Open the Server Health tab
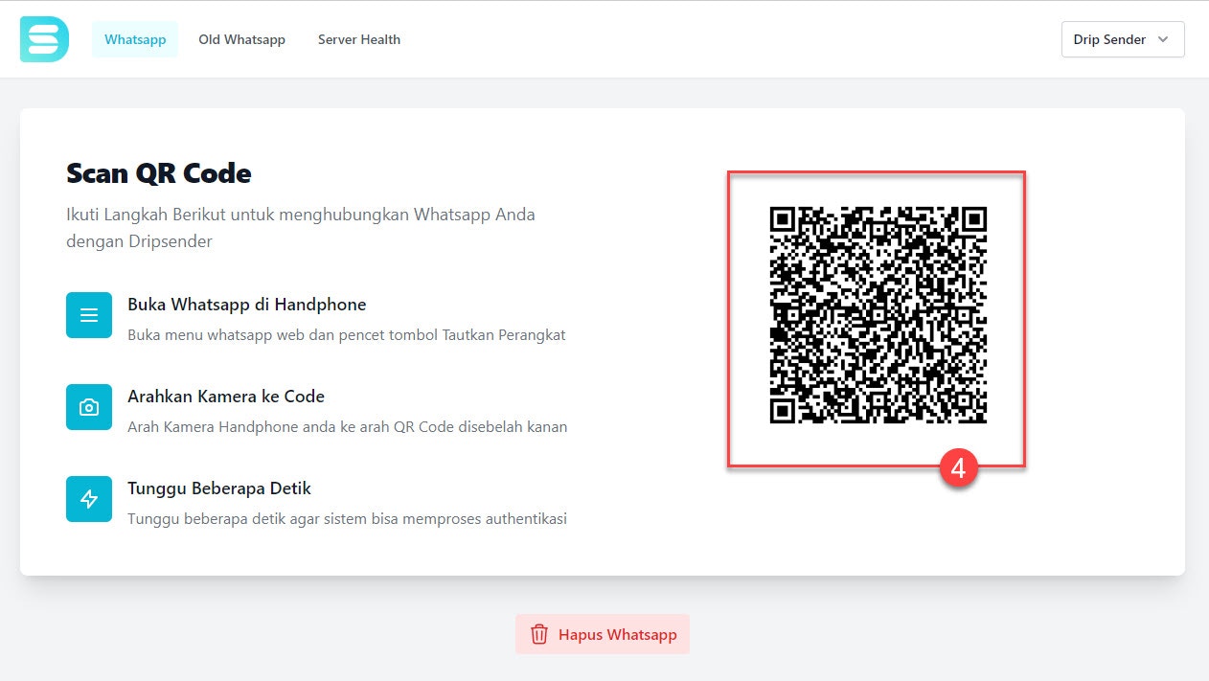Screen dimensions: 1209x681 (x=359, y=39)
